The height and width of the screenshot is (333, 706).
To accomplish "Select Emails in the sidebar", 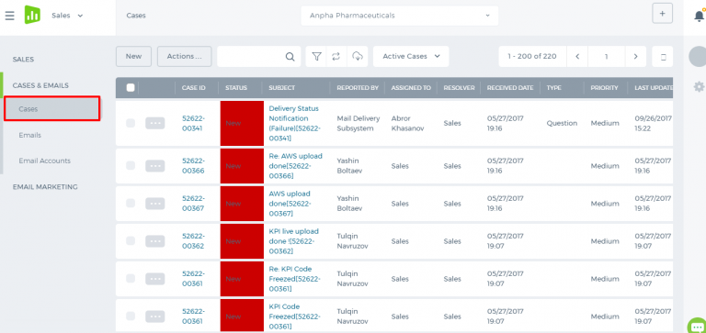I will (x=29, y=135).
